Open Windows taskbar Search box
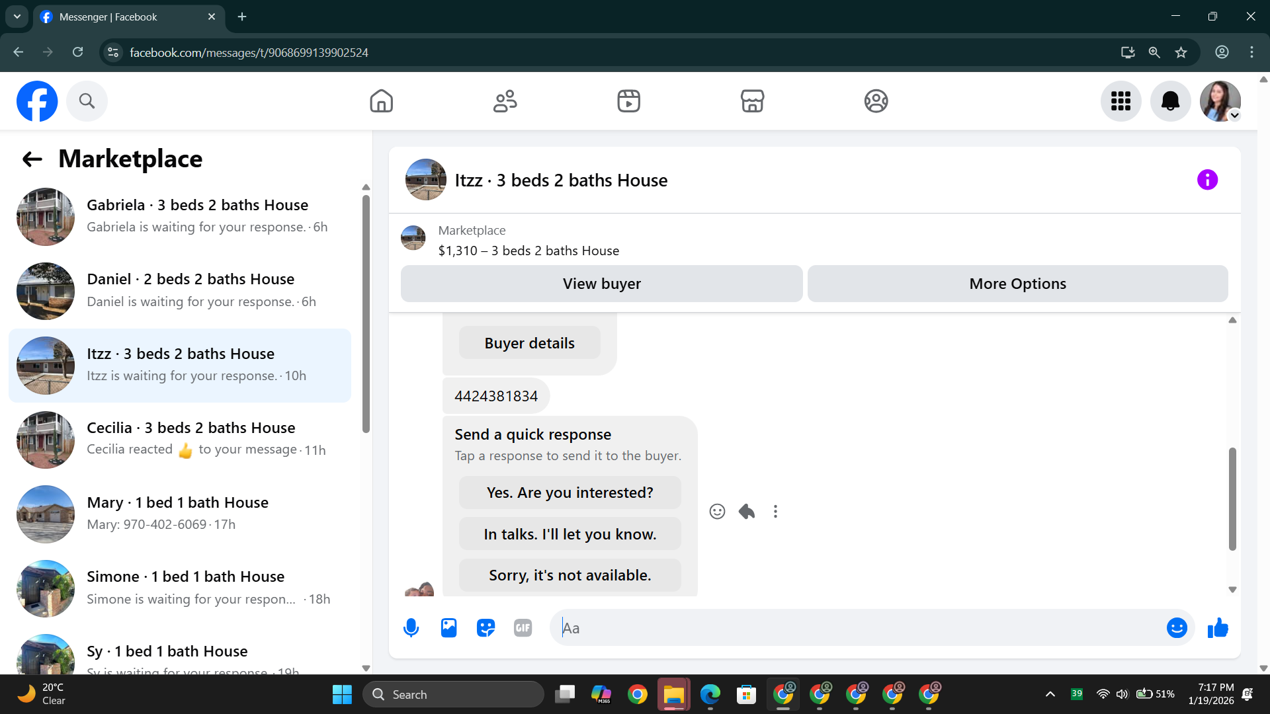 [454, 694]
